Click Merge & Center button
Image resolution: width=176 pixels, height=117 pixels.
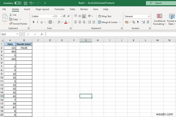click(108, 22)
